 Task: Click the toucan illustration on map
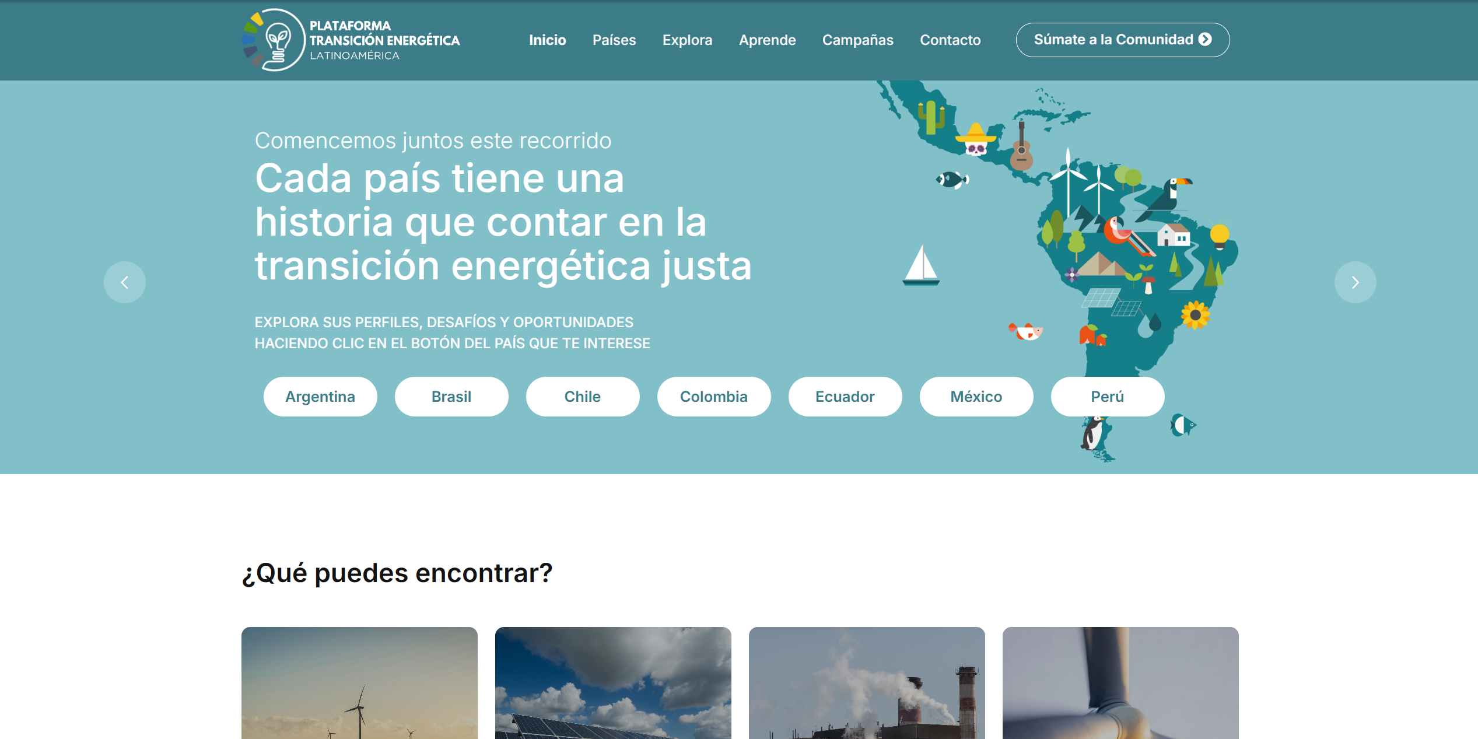pyautogui.click(x=1168, y=197)
